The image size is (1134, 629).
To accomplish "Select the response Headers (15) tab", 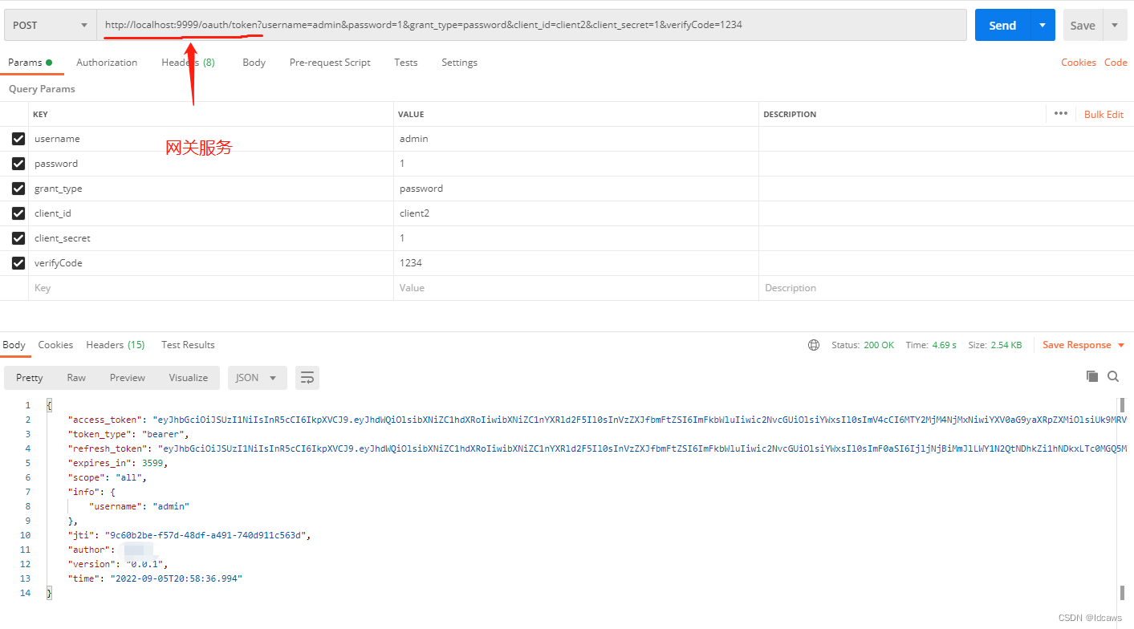I will [x=116, y=345].
